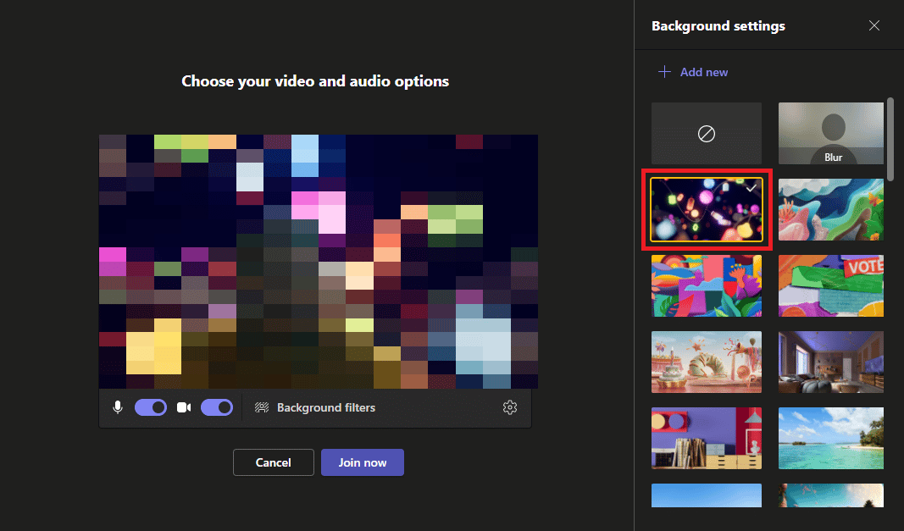Viewport: 904px width, 531px height.
Task: Select the VOTE themed background
Action: (x=831, y=285)
